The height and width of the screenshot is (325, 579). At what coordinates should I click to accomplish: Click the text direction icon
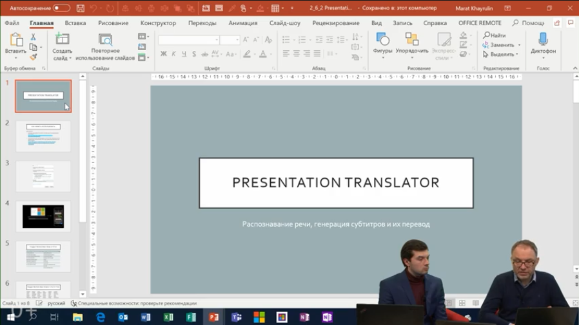[x=356, y=37]
